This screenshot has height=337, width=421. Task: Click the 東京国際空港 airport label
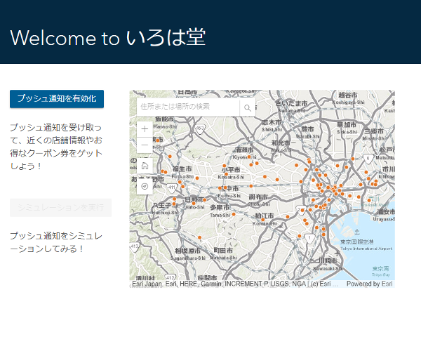click(x=356, y=242)
